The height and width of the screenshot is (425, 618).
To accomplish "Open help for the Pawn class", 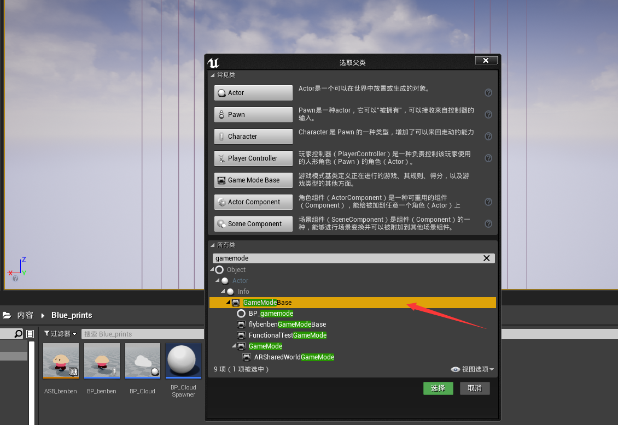I will 488,115.
